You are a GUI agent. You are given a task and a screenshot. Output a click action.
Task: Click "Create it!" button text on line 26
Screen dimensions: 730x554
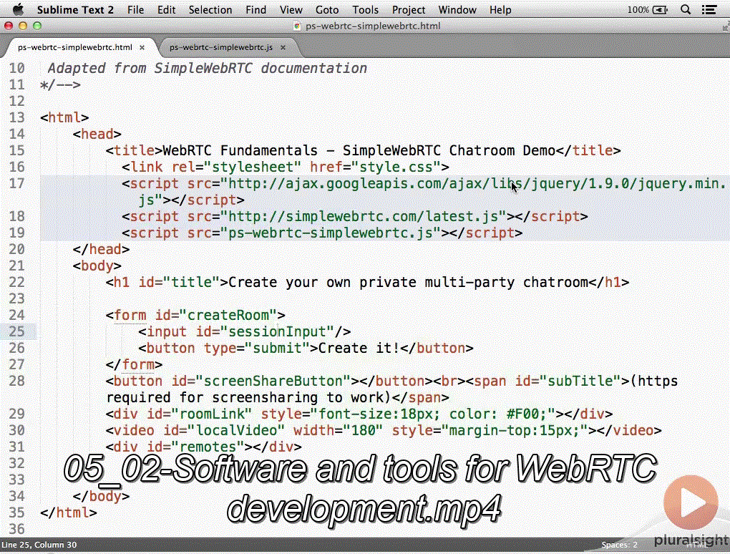359,349
